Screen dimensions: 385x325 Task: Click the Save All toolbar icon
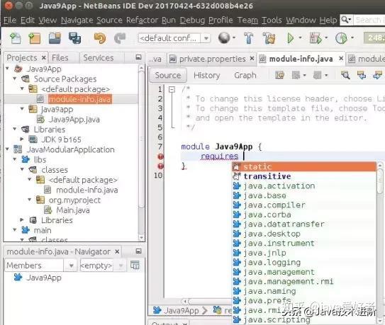tap(74, 38)
